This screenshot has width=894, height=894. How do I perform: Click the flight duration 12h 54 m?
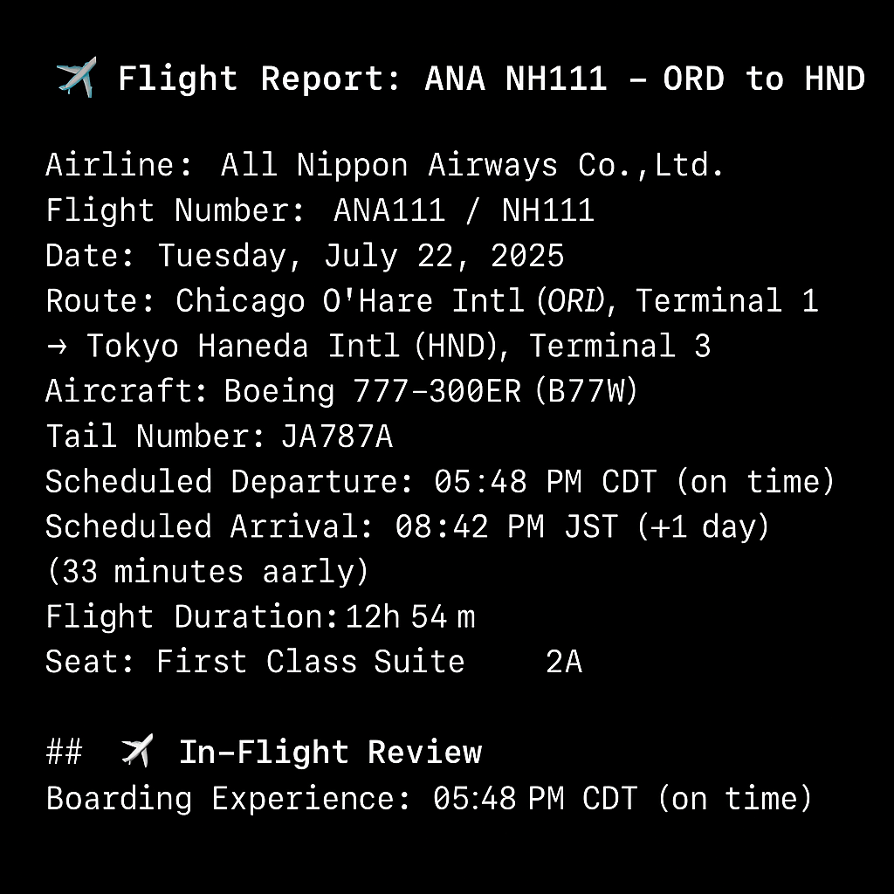410,618
